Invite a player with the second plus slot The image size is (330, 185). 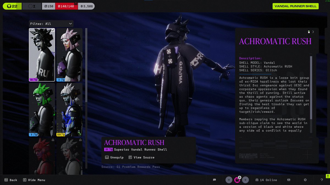pos(246,180)
